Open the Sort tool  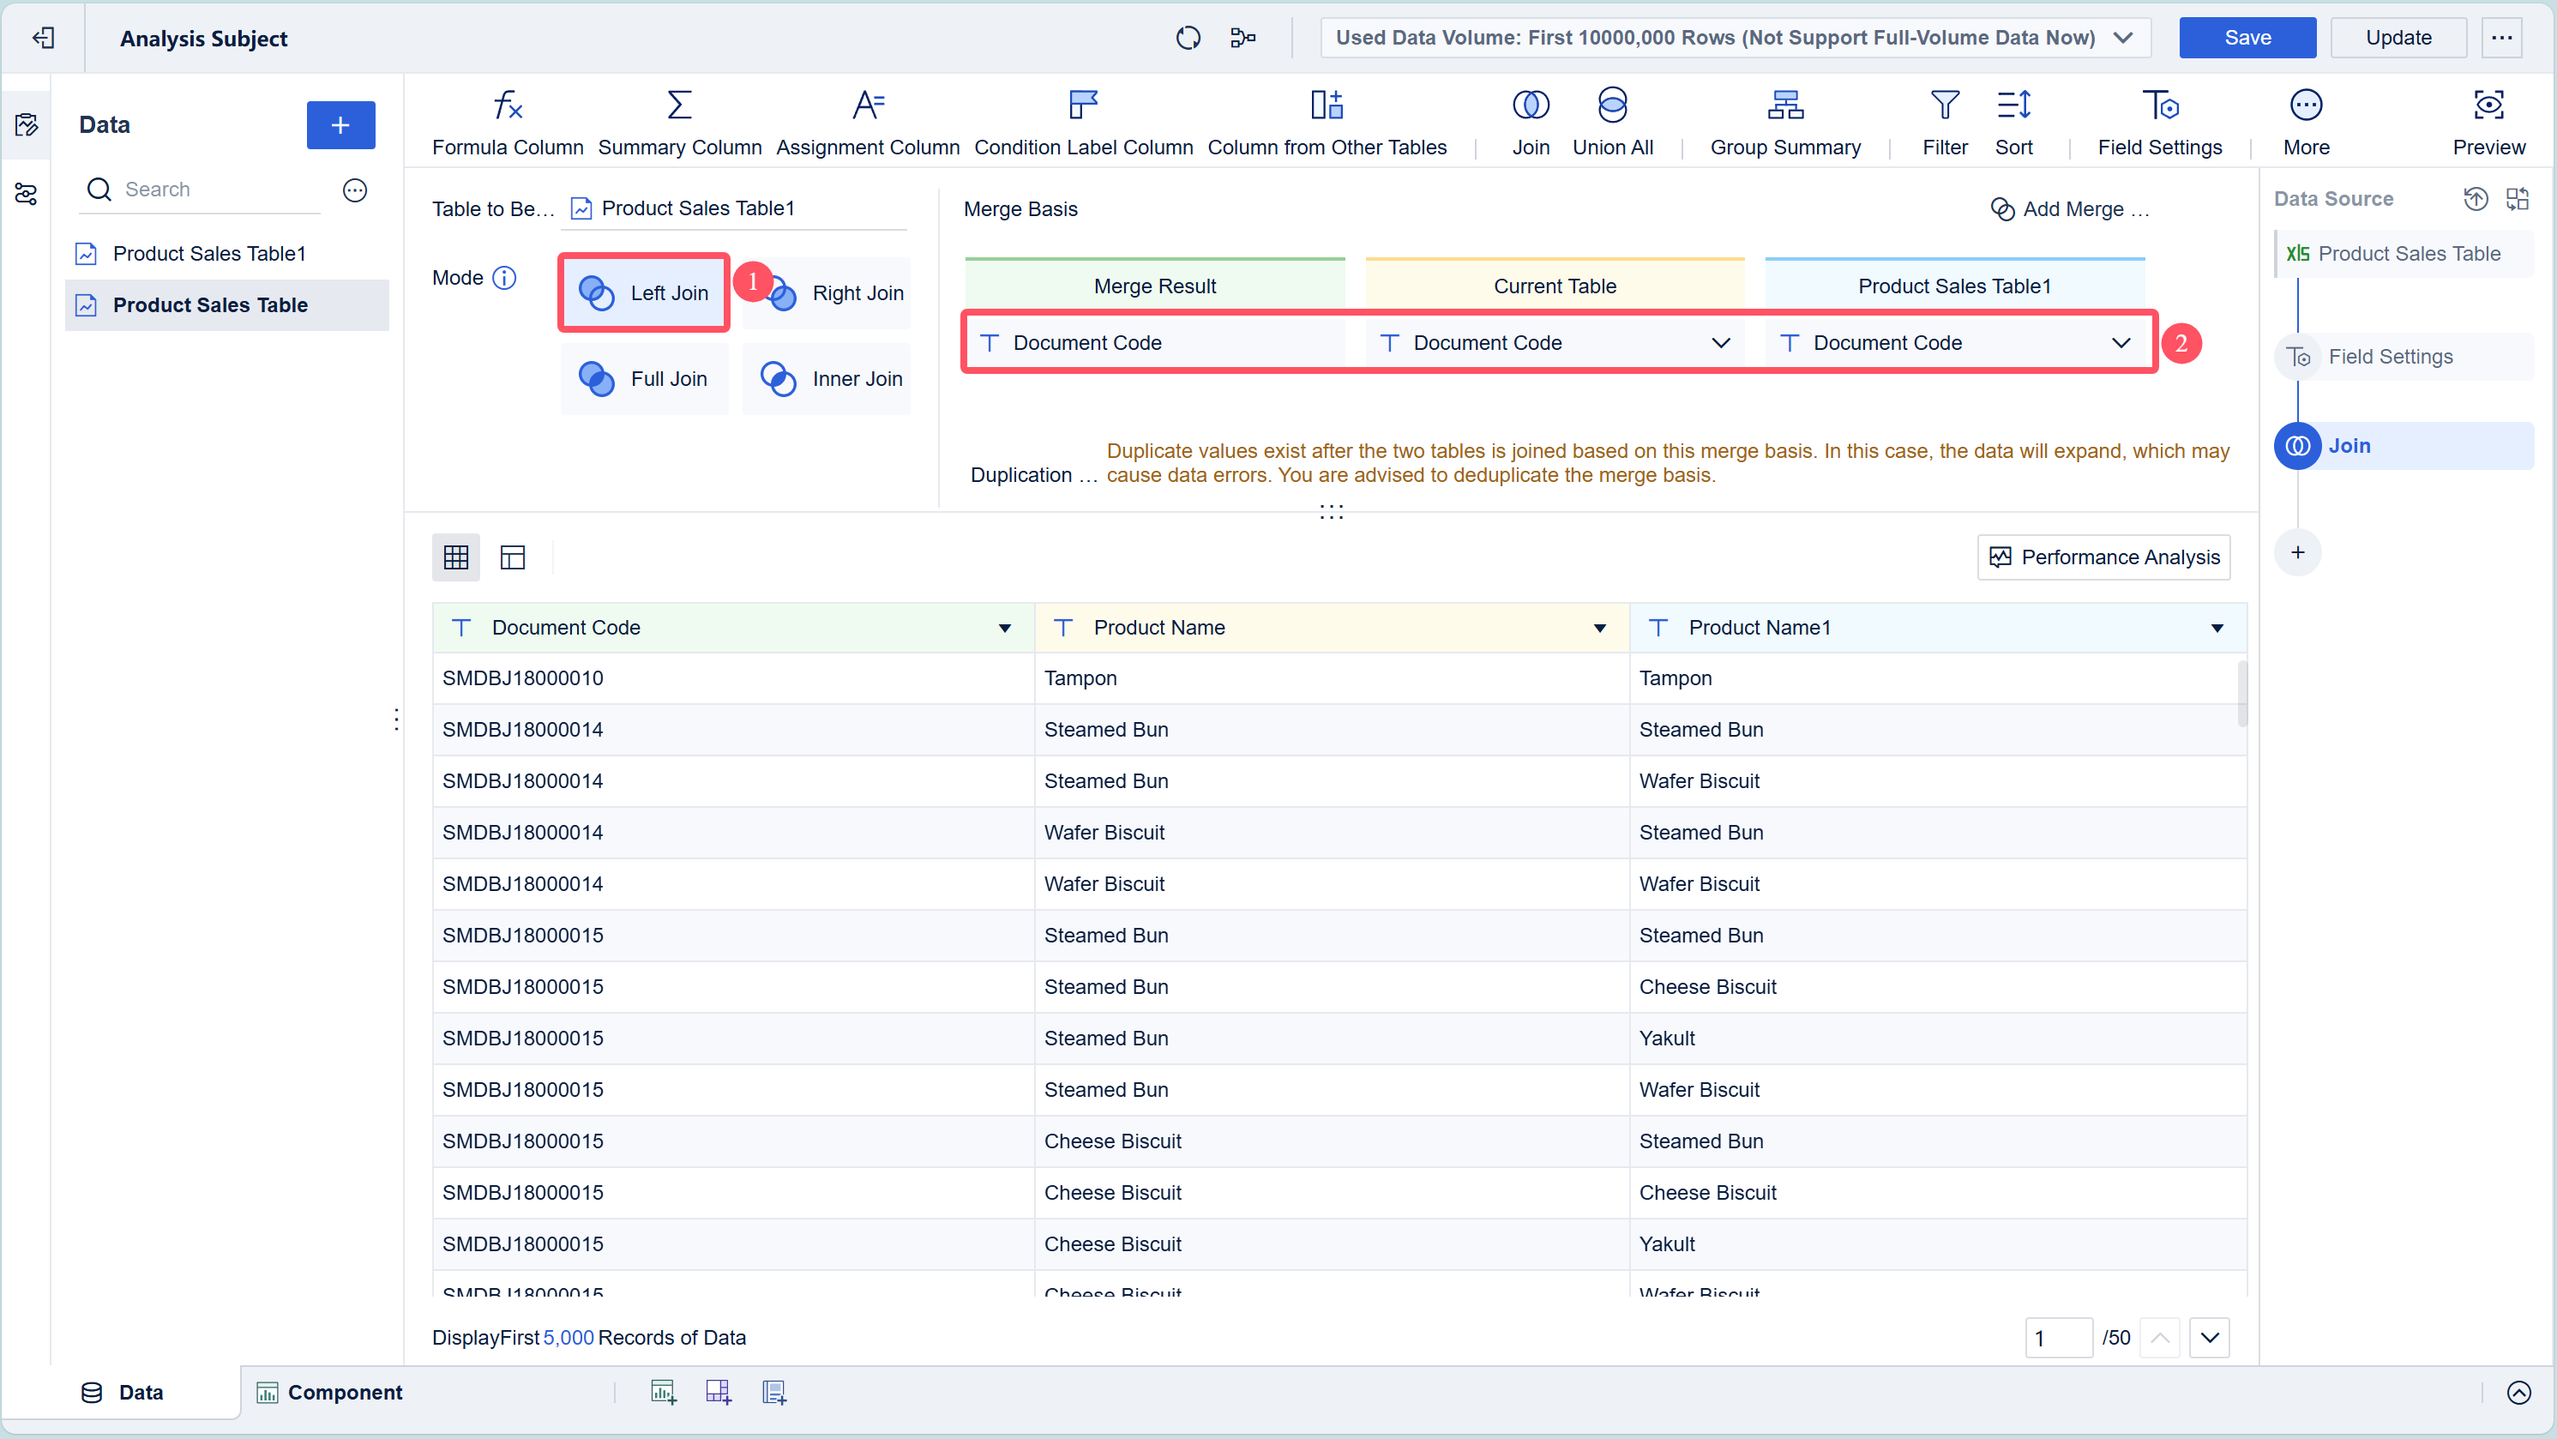point(2013,105)
